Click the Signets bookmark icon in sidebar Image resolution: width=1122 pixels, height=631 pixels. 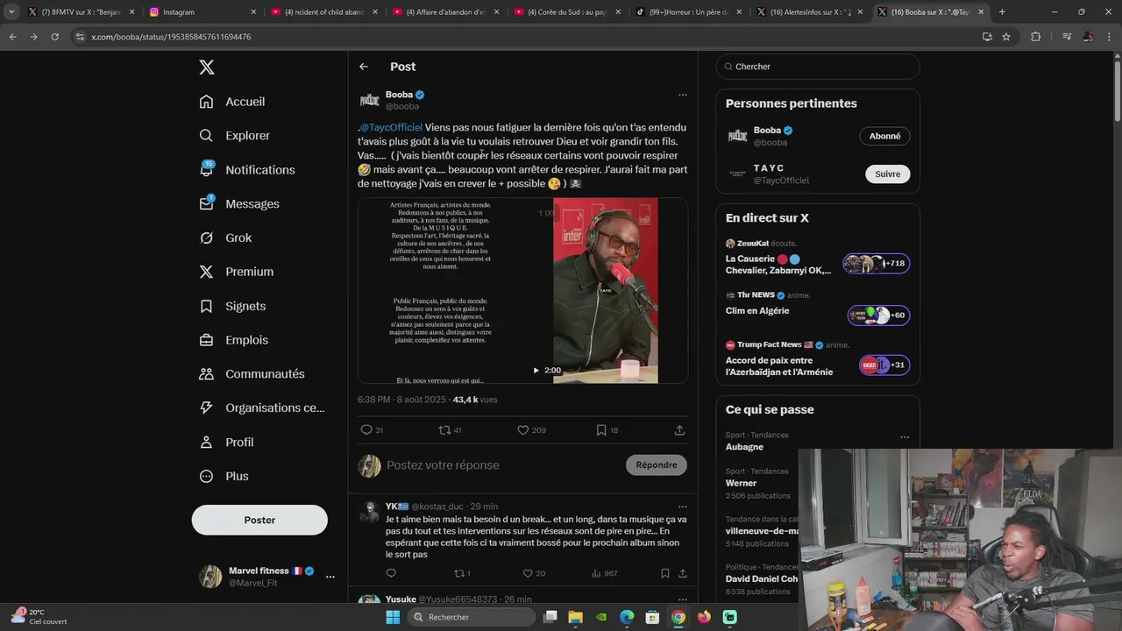click(206, 306)
